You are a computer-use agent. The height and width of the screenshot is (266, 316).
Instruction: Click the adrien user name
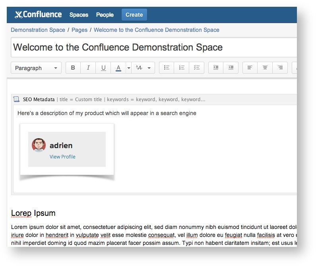[x=61, y=145]
